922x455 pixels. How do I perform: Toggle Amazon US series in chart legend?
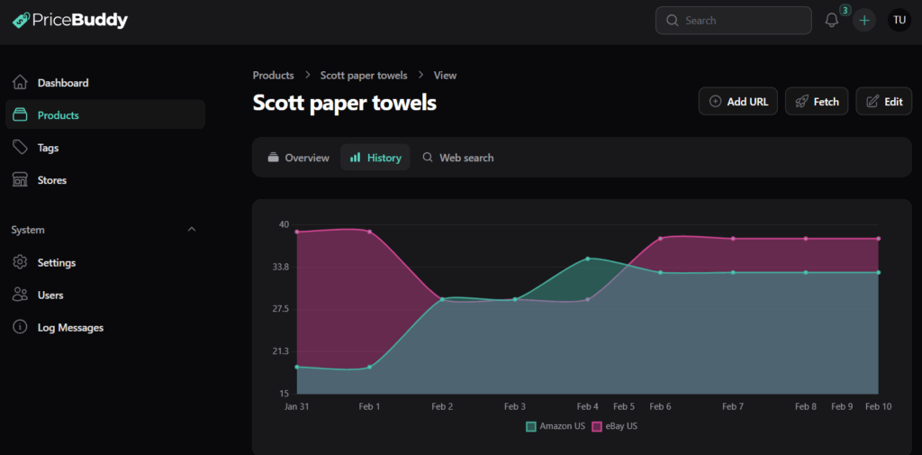(555, 426)
